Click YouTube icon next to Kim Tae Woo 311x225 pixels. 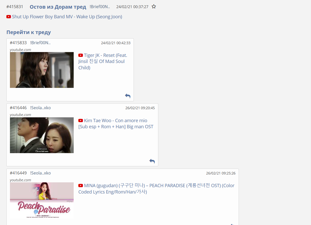click(x=81, y=121)
